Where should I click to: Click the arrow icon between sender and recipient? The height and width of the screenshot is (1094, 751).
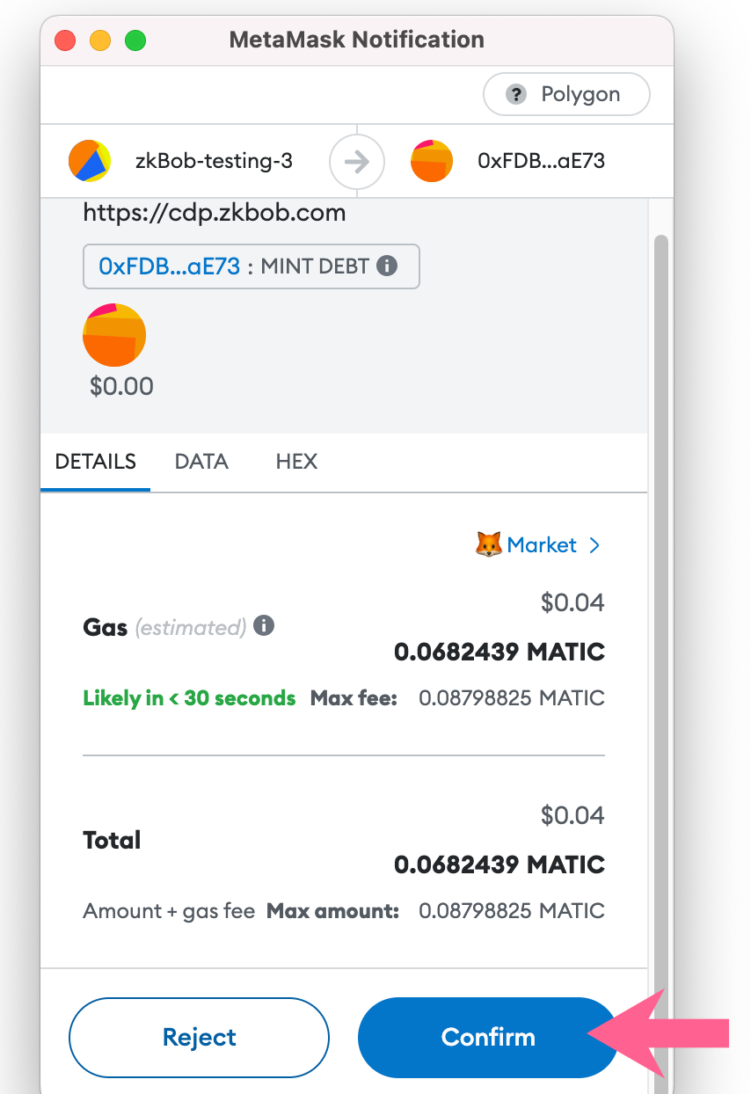point(357,162)
